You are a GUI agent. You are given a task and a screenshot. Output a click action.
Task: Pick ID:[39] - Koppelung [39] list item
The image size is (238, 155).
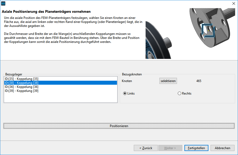(21, 91)
